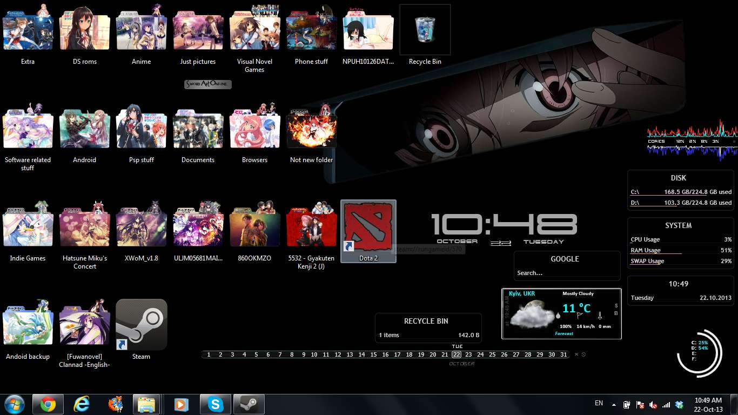Click the CPU Usage row
Screen dimensions: 738x415
(x=681, y=239)
